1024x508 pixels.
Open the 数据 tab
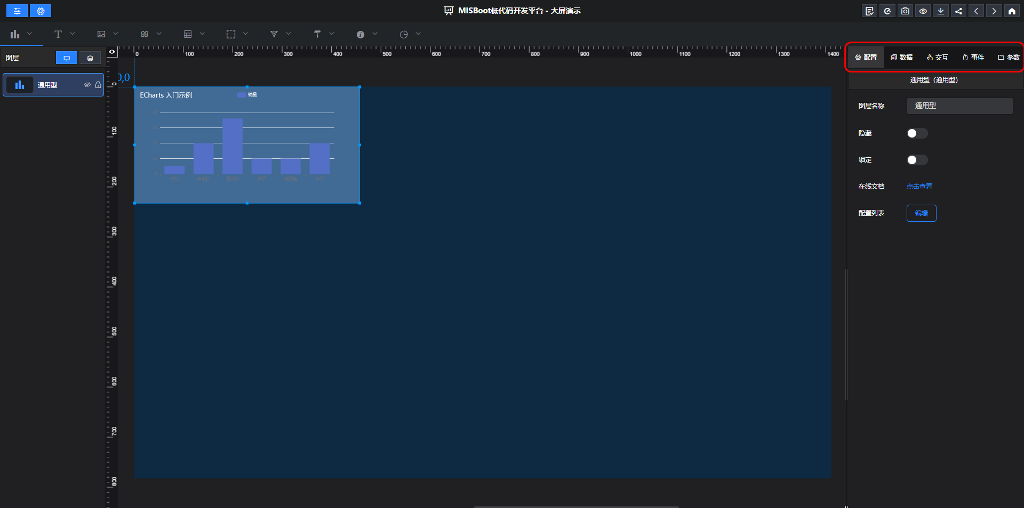[902, 58]
